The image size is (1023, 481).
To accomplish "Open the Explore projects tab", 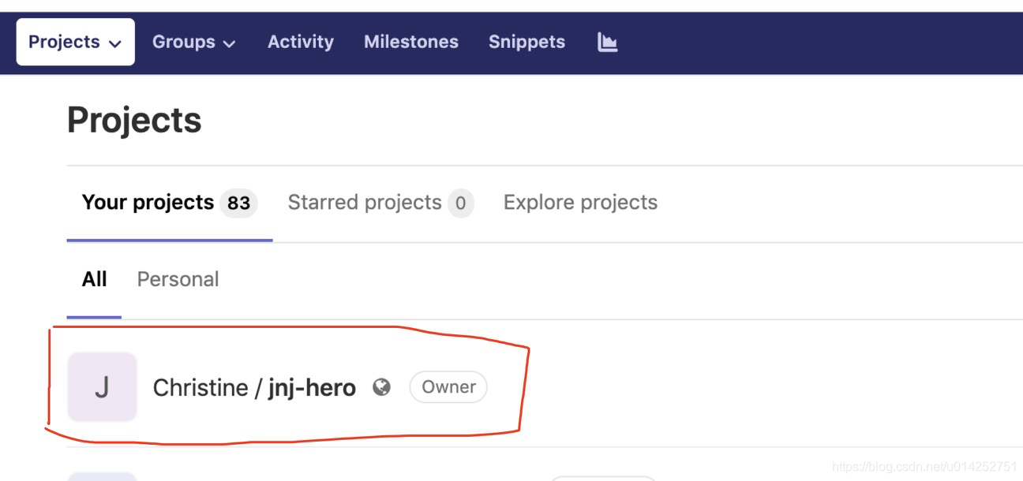I will [x=580, y=203].
